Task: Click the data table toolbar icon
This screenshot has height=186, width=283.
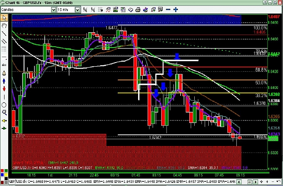Action: [123, 10]
